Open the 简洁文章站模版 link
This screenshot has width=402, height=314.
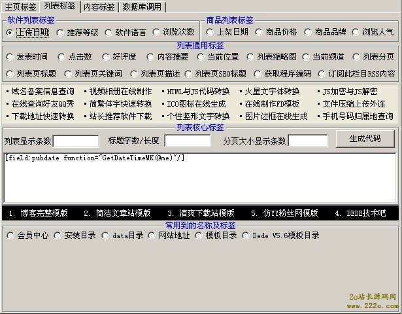pyautogui.click(x=124, y=213)
